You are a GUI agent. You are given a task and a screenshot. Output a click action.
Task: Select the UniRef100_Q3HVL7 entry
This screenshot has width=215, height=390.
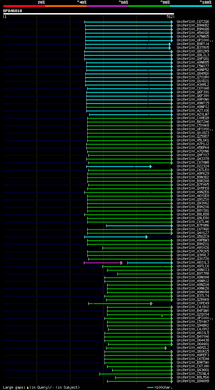click(193, 255)
